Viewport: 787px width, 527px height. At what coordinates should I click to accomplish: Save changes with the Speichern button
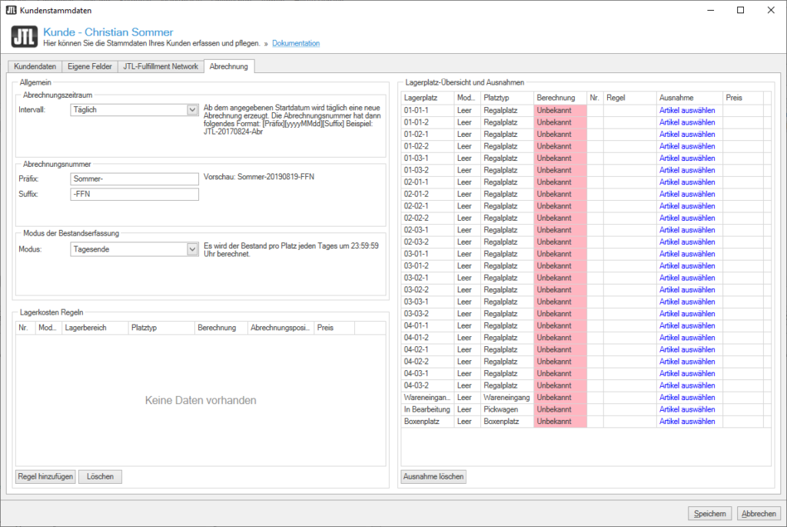coord(709,514)
